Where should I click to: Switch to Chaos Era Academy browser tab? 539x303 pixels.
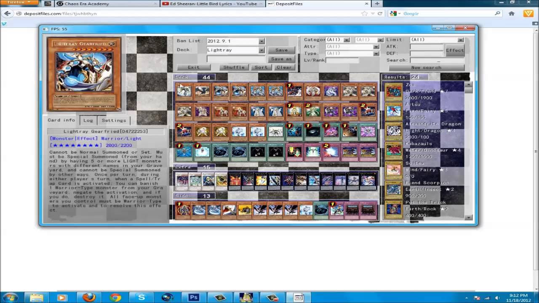click(x=105, y=4)
